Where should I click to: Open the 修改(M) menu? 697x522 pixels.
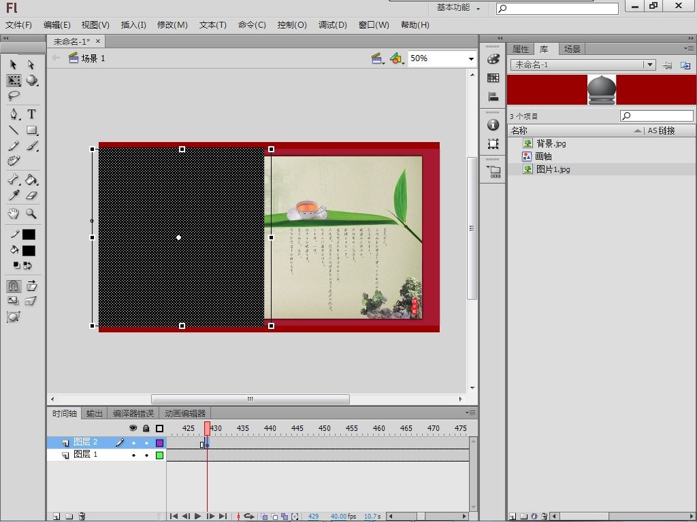coord(172,25)
